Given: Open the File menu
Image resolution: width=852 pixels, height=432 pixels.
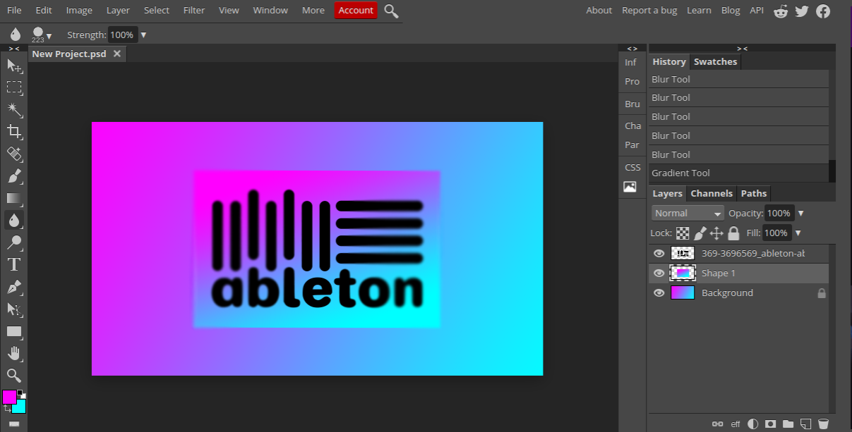Looking at the screenshot, I should coord(14,10).
